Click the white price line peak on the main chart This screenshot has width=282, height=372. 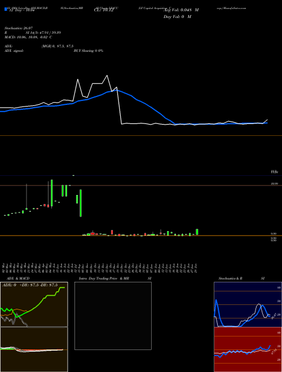point(107,76)
